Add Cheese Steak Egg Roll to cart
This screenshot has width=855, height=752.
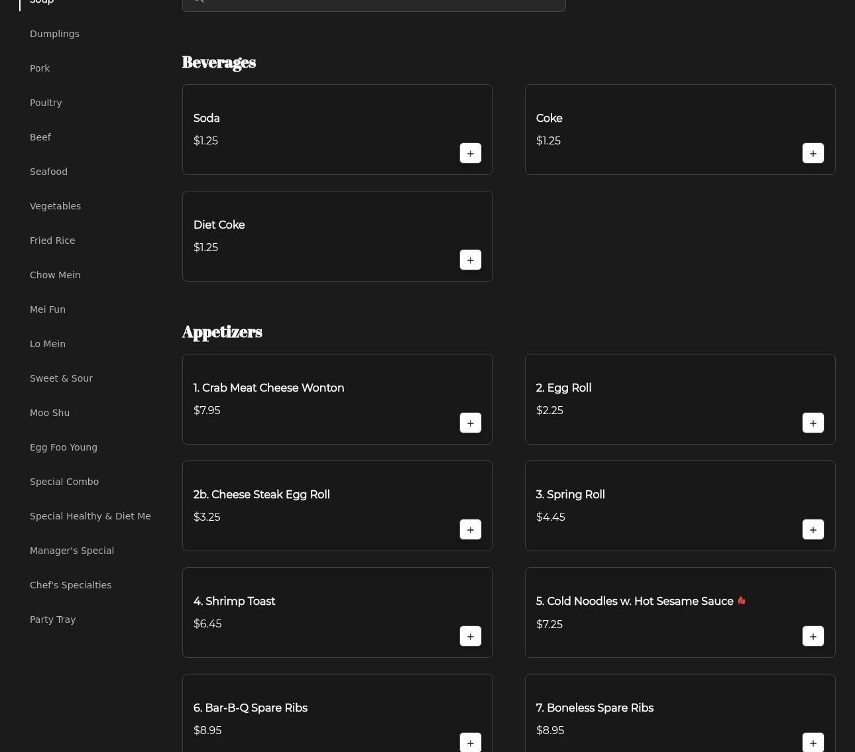point(470,529)
